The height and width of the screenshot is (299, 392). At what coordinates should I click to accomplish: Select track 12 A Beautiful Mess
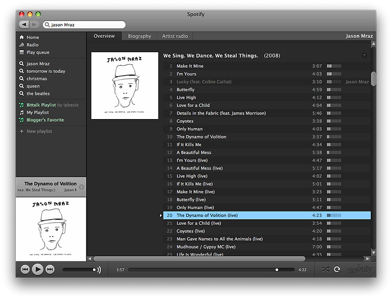tap(267, 153)
